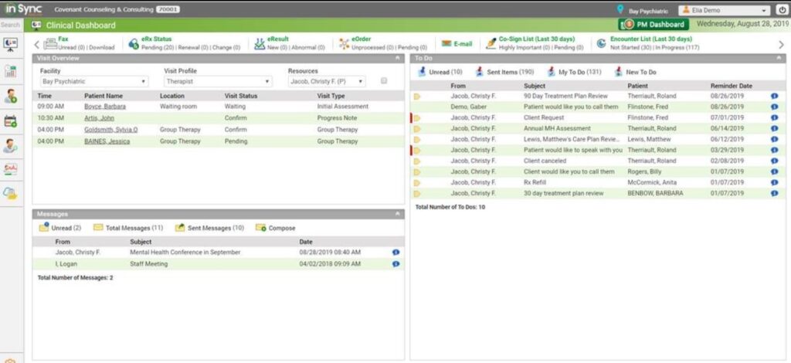The height and width of the screenshot is (363, 791).
Task: Open the Visit Profile dropdown
Action: click(218, 81)
